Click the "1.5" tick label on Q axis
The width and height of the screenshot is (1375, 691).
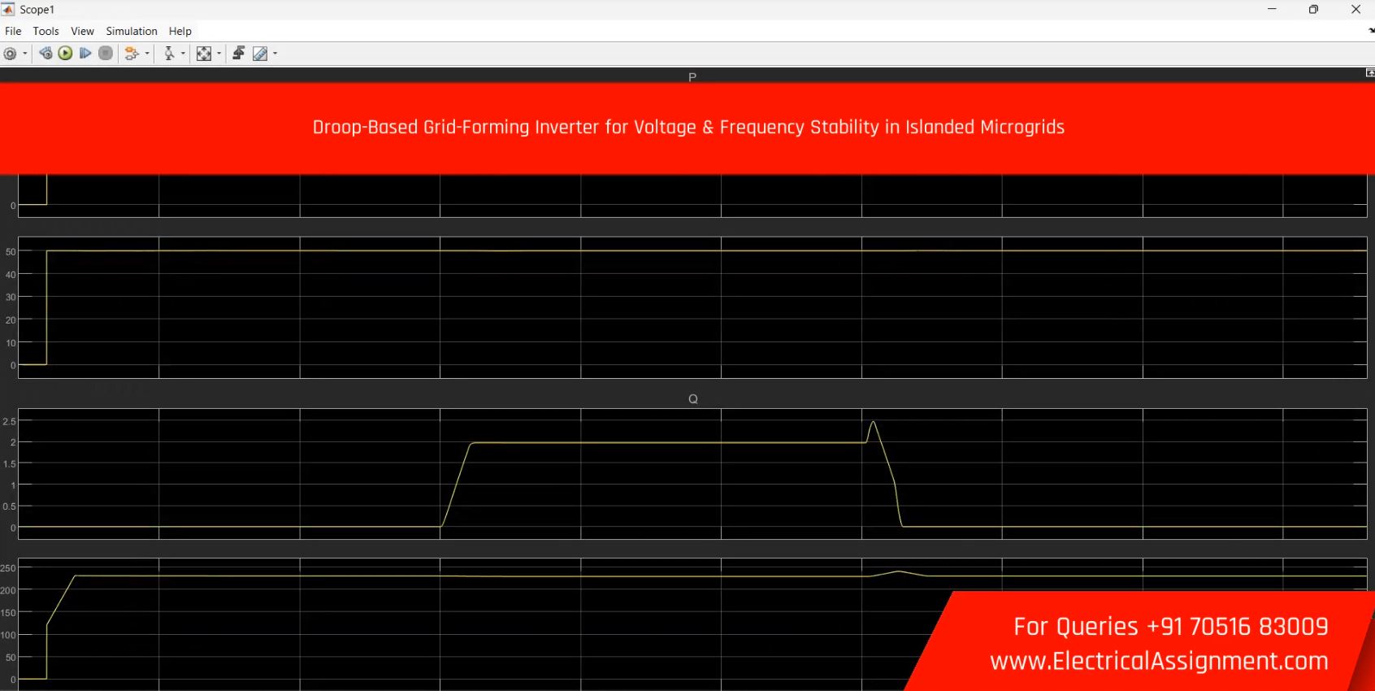[9, 463]
